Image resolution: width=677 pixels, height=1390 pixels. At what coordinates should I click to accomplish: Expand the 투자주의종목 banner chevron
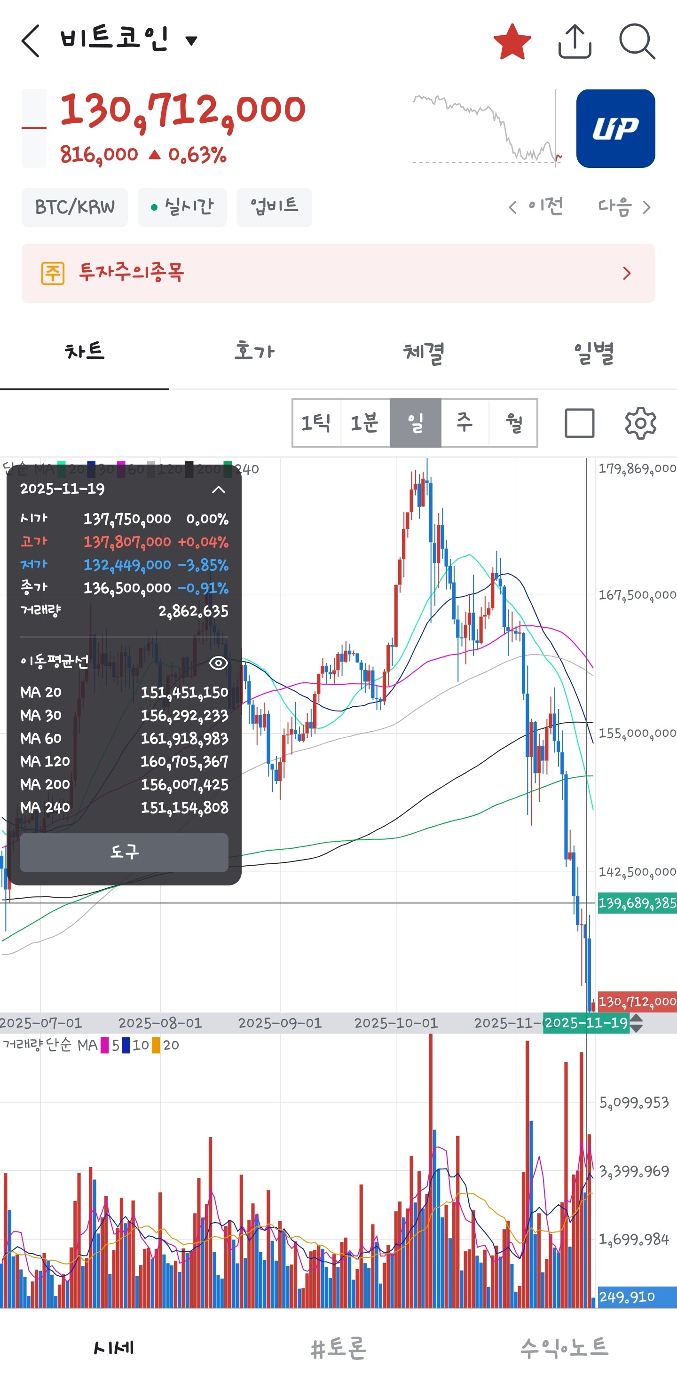coord(627,273)
